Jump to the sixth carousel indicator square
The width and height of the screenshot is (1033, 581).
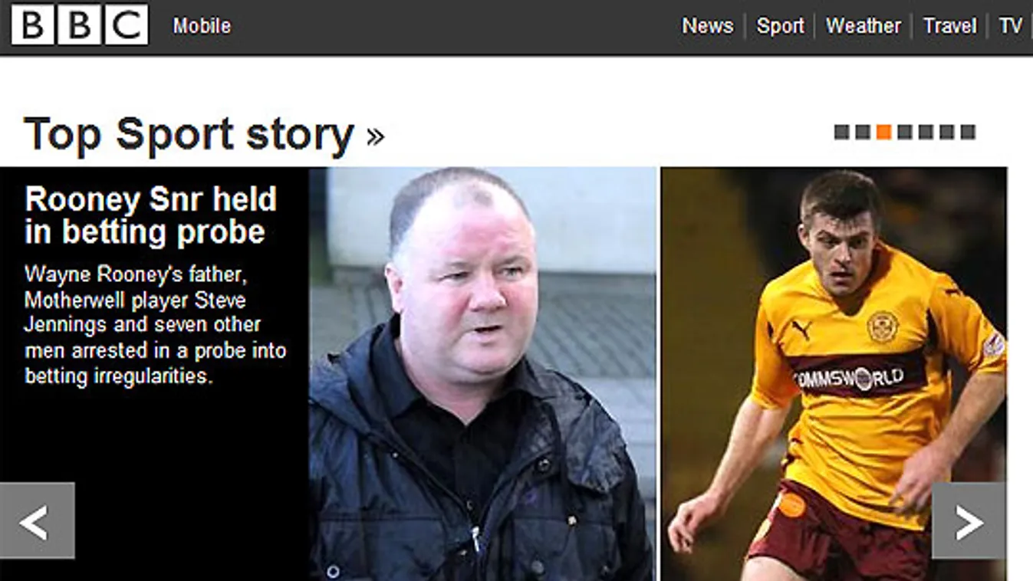[947, 132]
